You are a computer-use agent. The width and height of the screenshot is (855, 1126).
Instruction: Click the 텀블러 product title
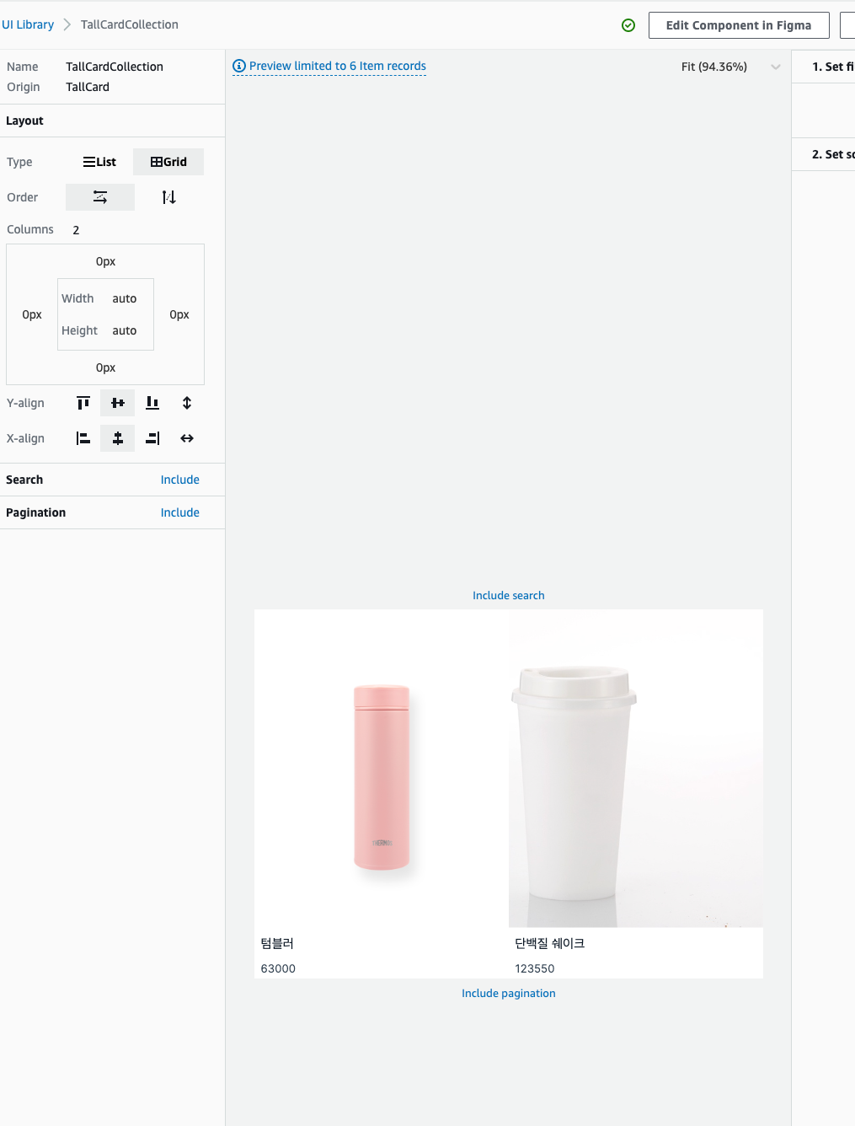277,943
